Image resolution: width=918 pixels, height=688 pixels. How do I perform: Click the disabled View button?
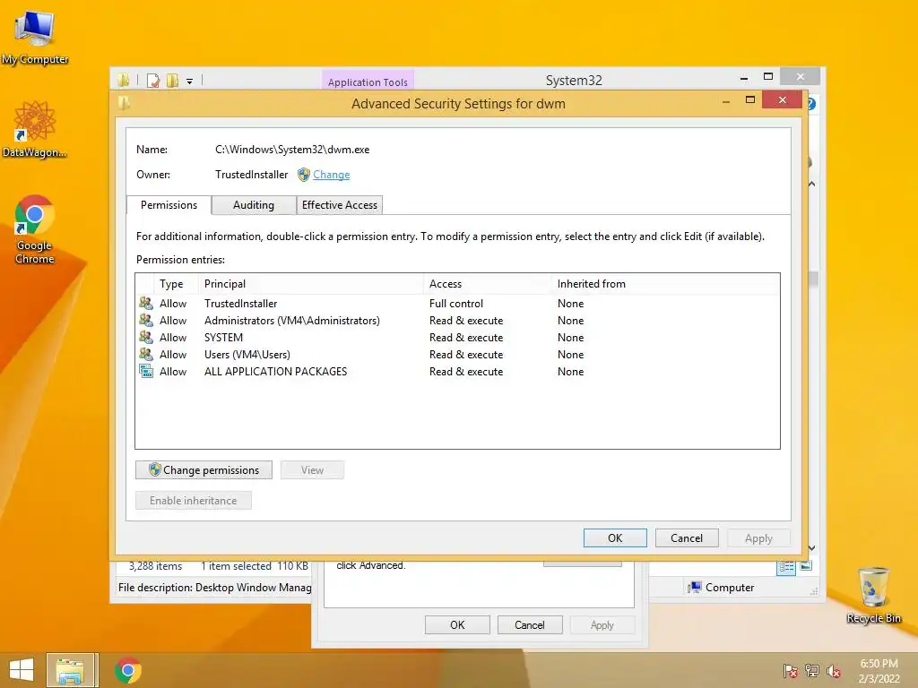coord(312,469)
